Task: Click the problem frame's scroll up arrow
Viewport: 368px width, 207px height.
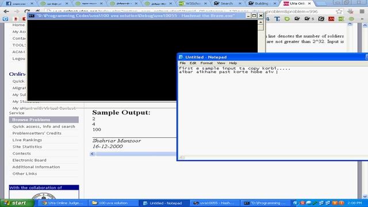Action: click(x=350, y=24)
